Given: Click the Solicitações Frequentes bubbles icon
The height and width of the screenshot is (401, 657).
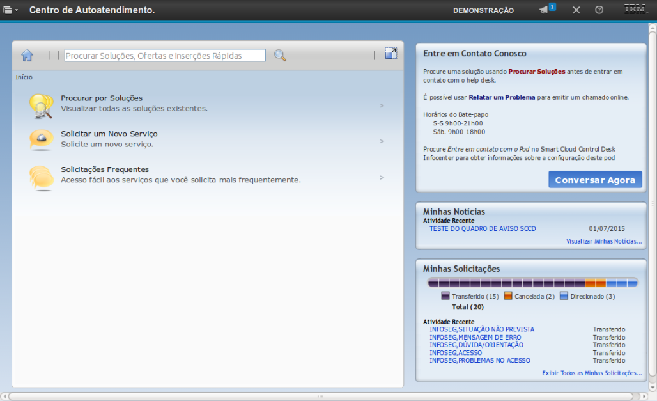Looking at the screenshot, I should 41,177.
